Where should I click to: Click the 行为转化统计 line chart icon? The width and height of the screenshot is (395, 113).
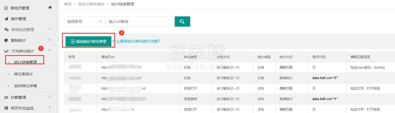6,51
